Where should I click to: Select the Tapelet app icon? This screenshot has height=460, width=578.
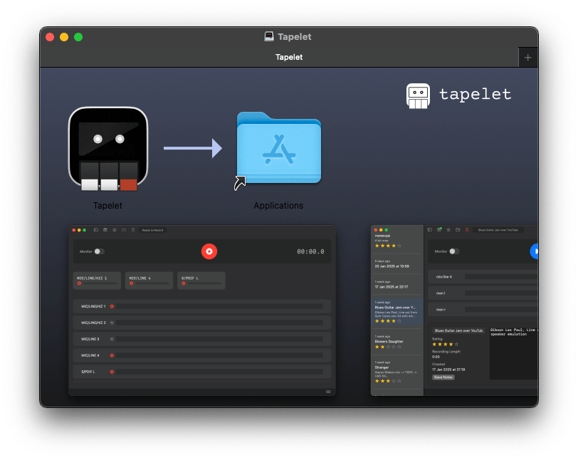(108, 149)
